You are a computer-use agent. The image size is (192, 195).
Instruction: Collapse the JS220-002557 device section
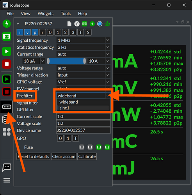[x=18, y=24]
